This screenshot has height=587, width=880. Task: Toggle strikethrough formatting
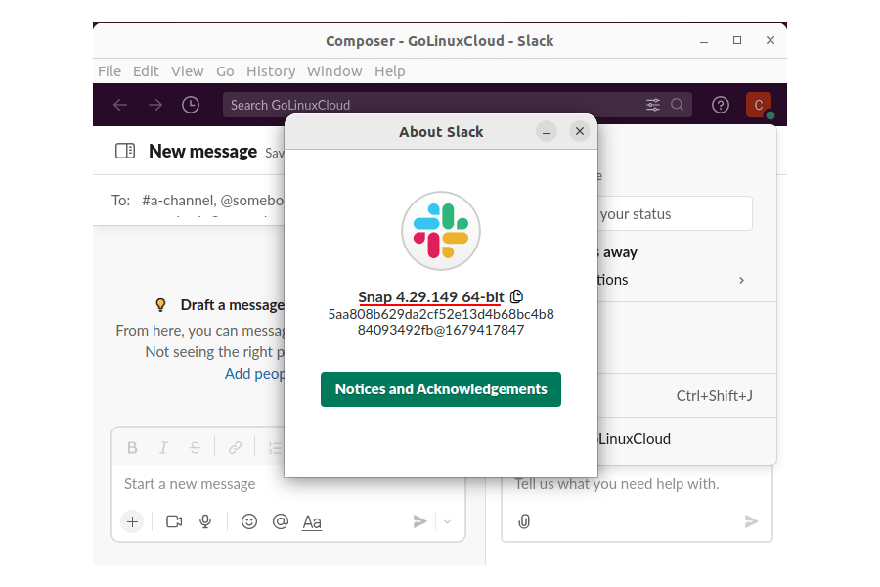click(x=195, y=447)
